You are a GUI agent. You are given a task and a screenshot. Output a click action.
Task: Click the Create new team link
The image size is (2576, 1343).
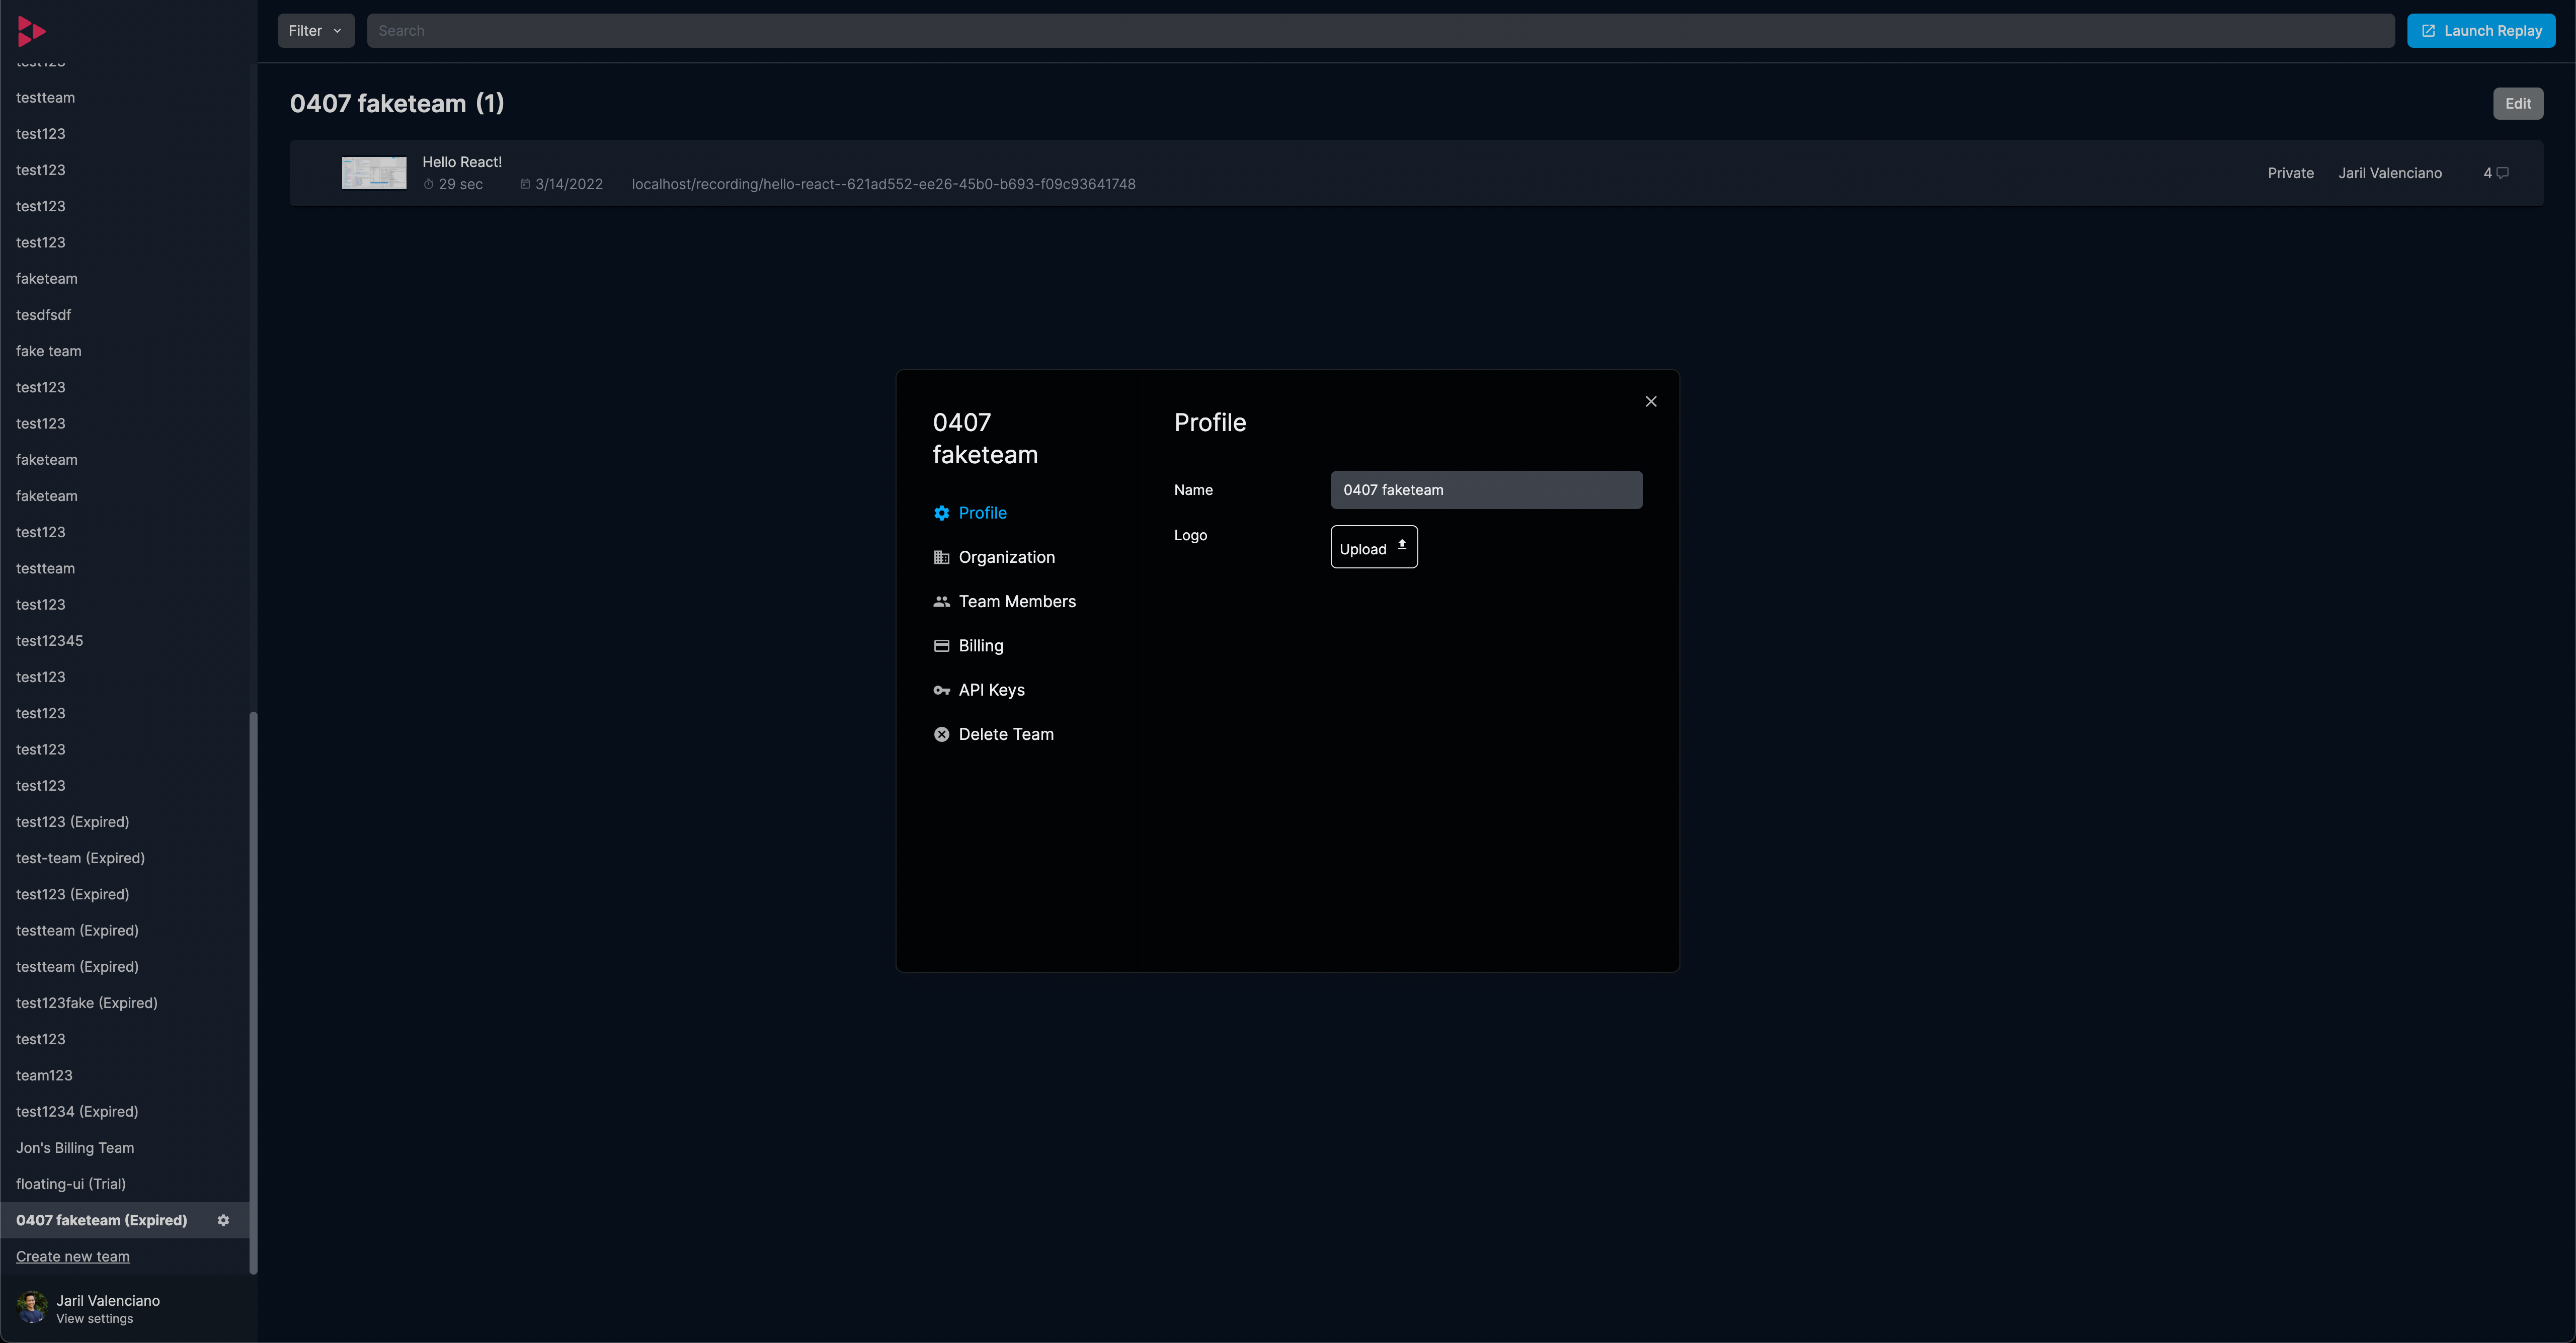click(73, 1256)
